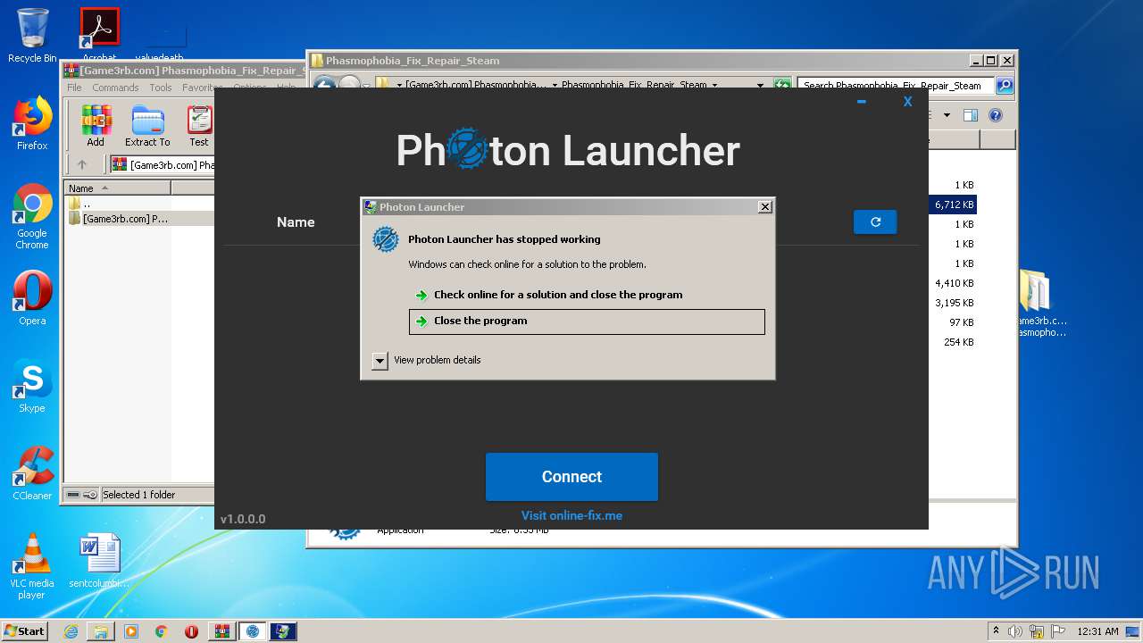
Task: Click WinRAR up one level arrow
Action: pos(82,164)
